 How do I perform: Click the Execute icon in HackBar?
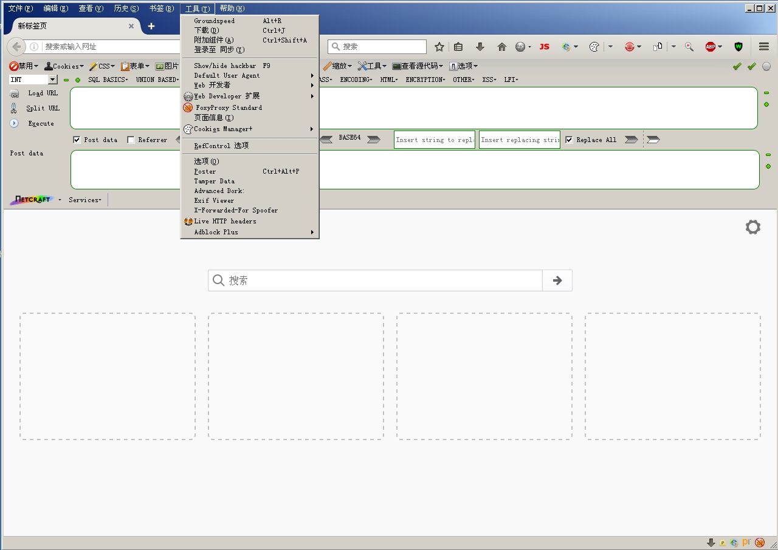click(14, 123)
